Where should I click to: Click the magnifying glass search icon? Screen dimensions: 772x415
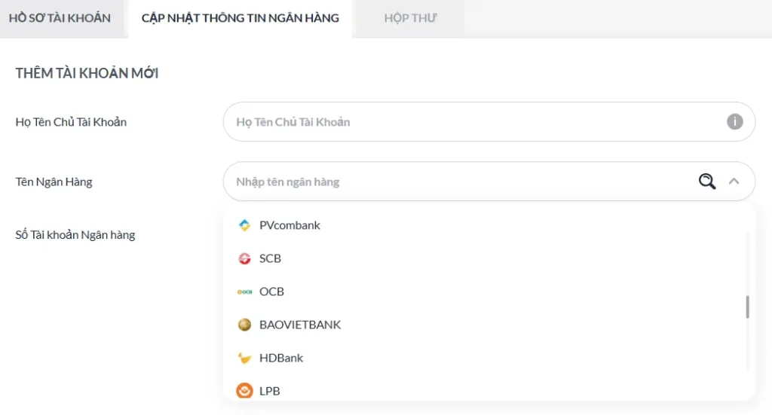coord(706,182)
